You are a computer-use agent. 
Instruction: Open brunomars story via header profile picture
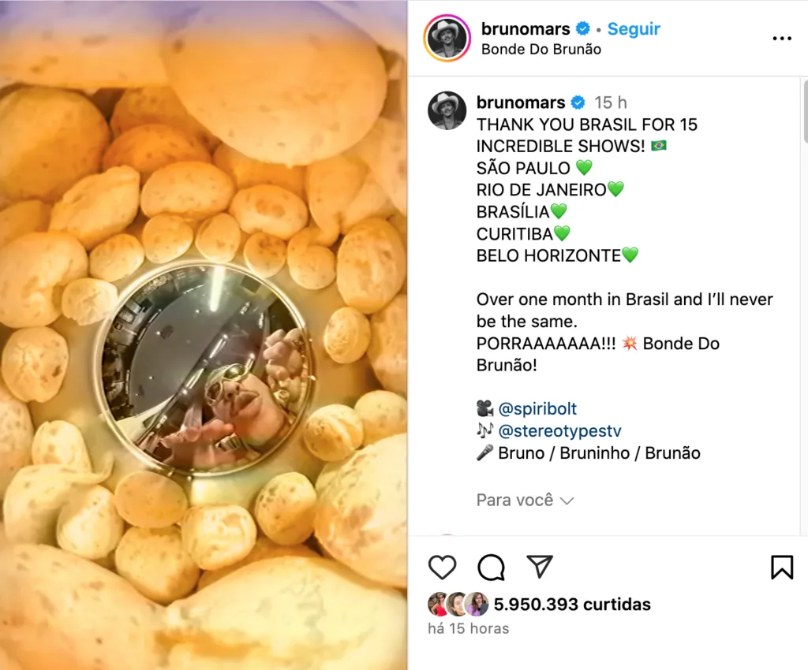point(447,38)
